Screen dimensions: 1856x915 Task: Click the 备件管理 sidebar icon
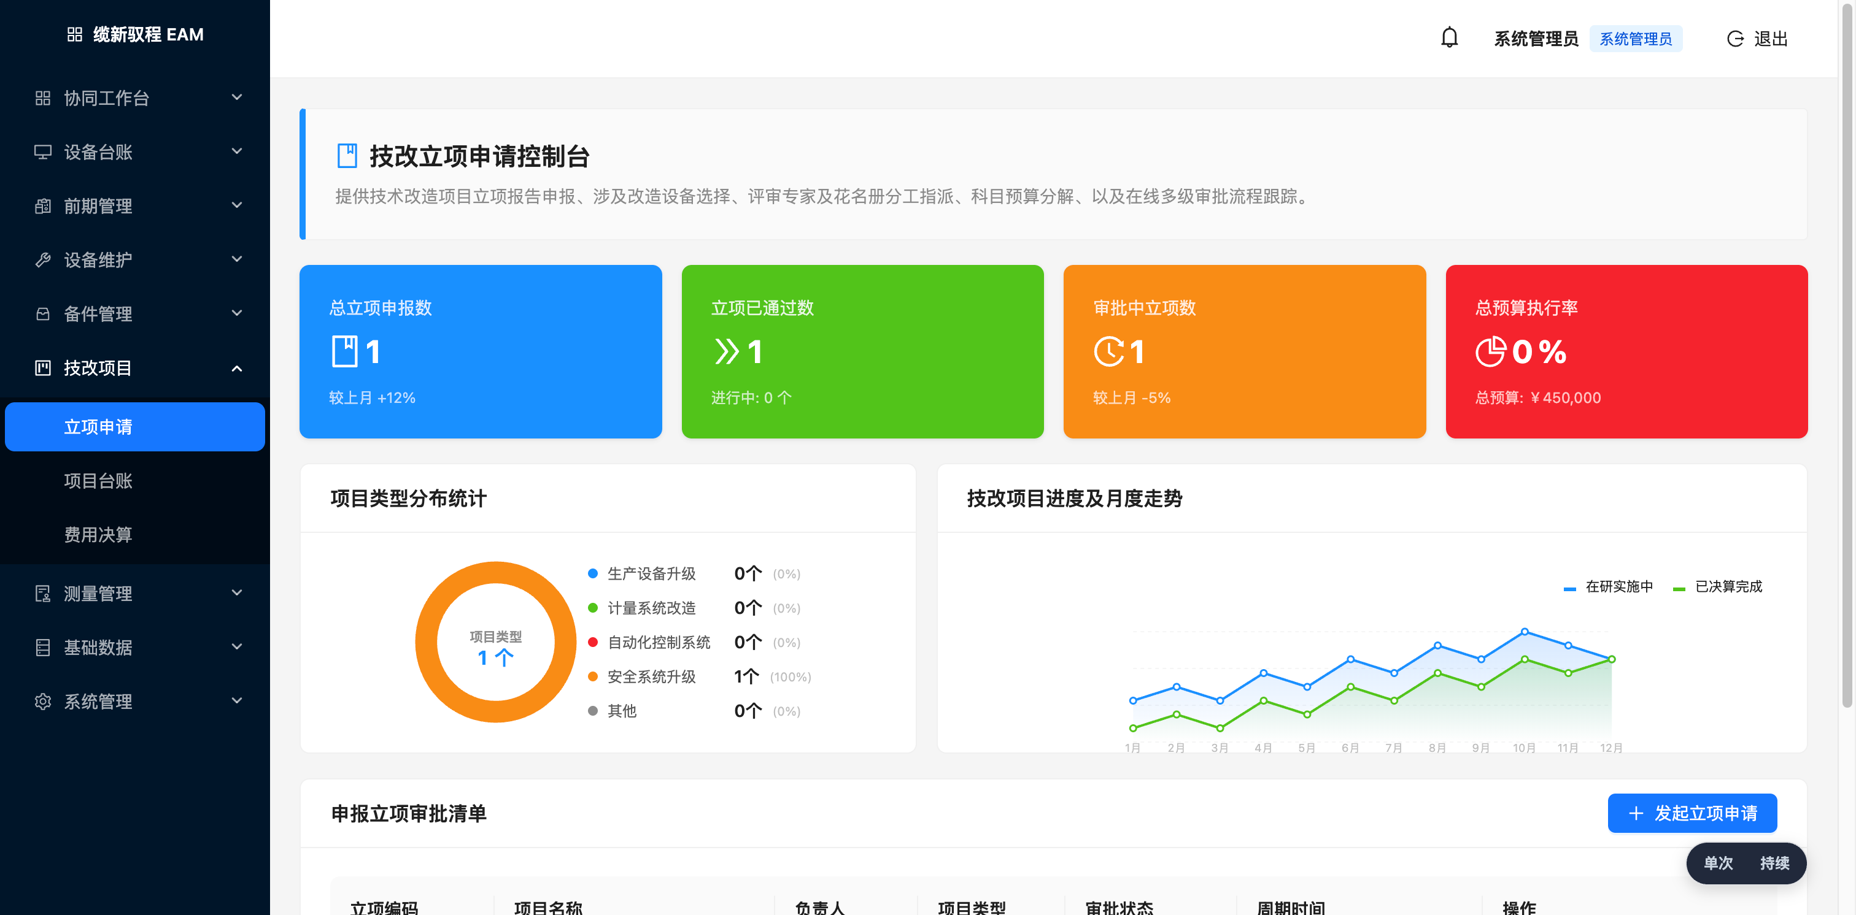click(43, 314)
